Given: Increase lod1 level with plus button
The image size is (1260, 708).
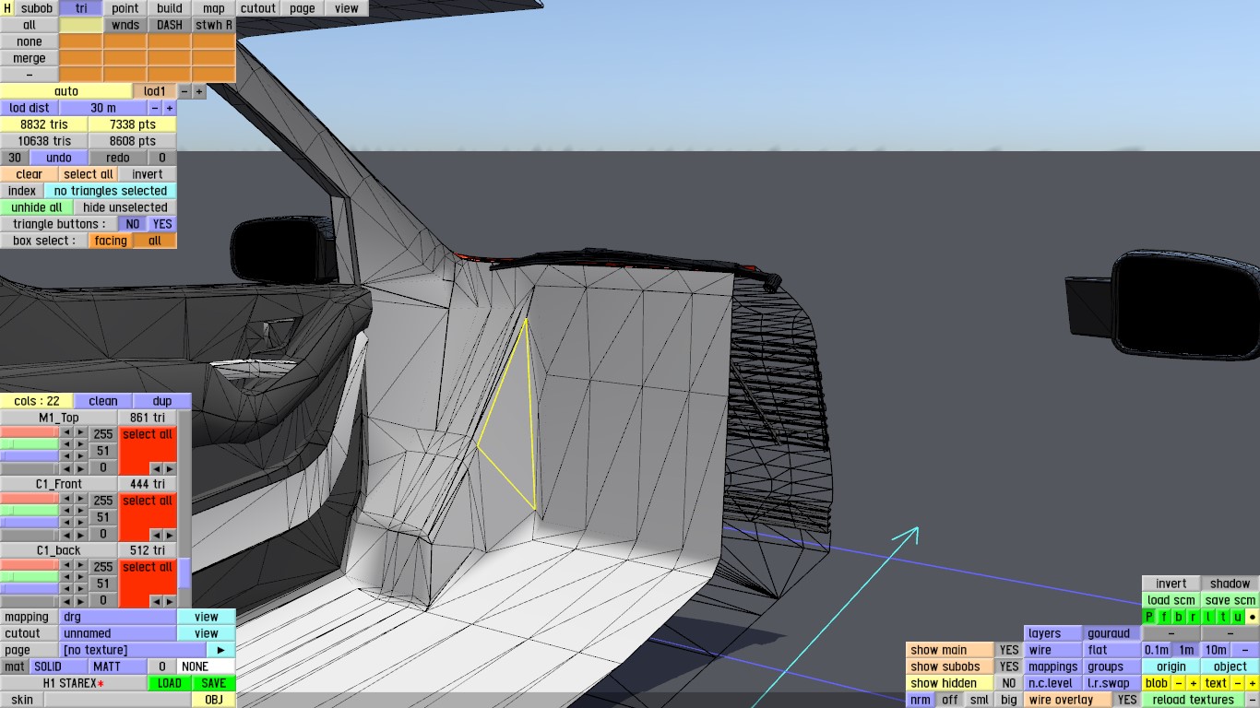Looking at the screenshot, I should 199,91.
